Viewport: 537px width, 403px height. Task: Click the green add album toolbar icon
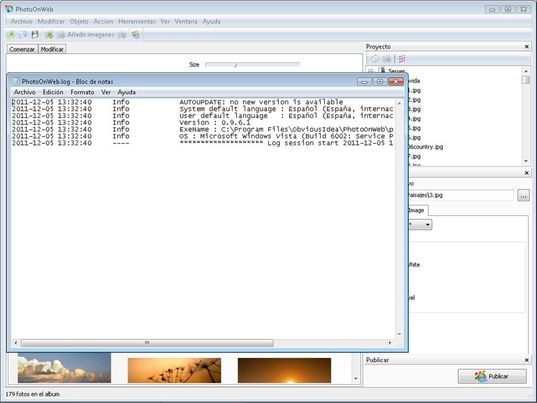(49, 35)
